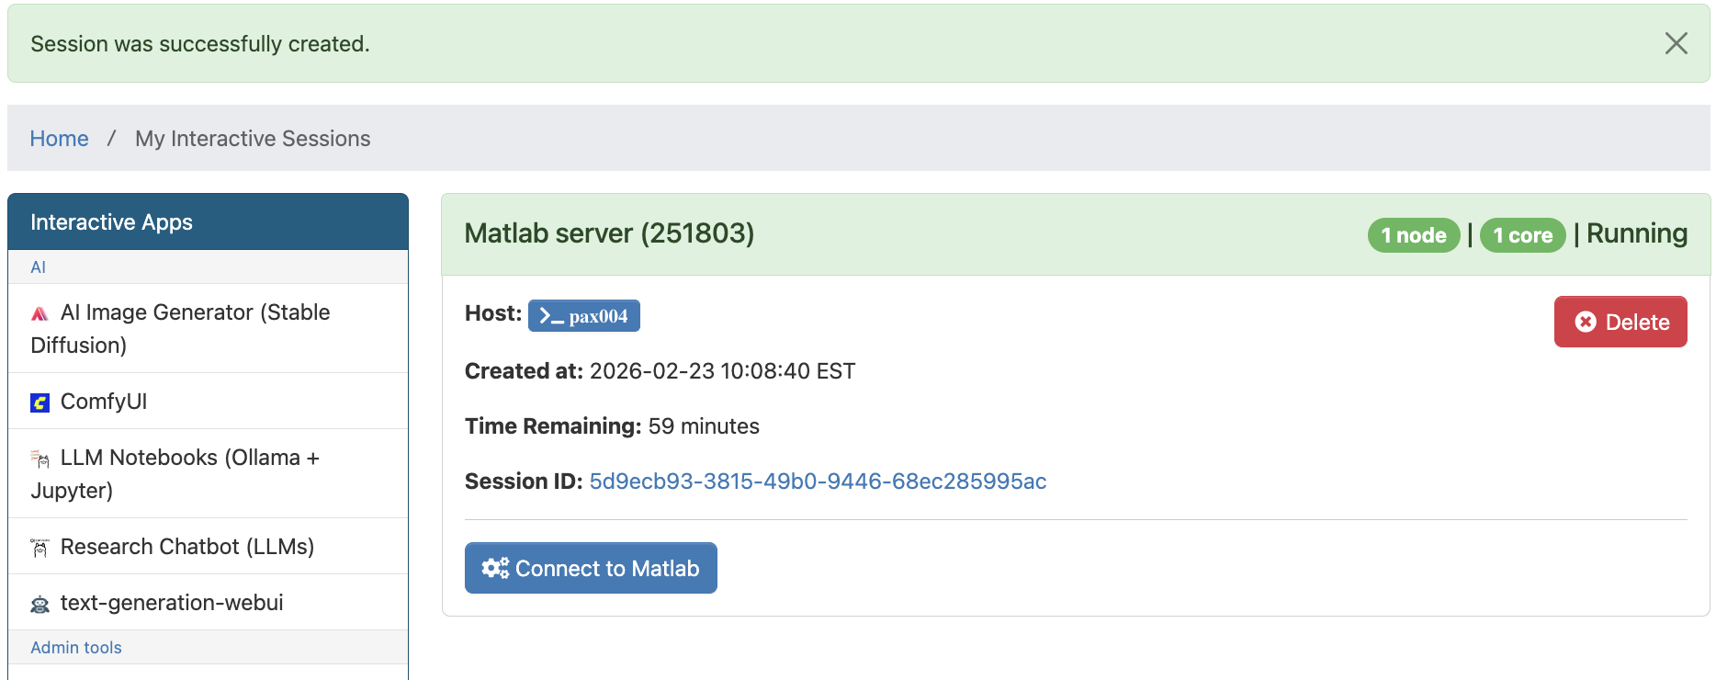Go to the Home breadcrumb link
Viewport: 1716px width, 680px height.
click(x=59, y=139)
